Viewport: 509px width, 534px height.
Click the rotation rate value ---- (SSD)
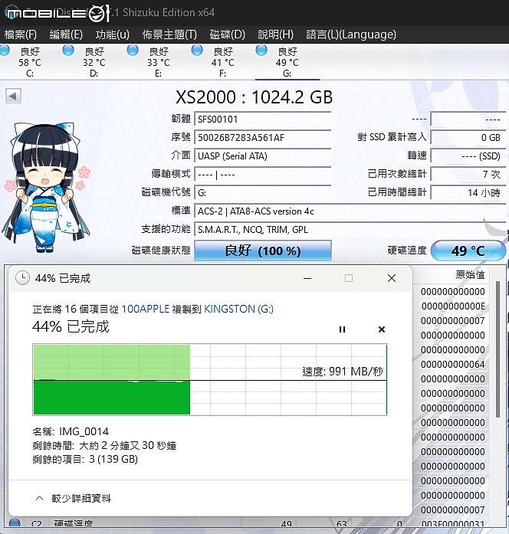pyautogui.click(x=468, y=156)
